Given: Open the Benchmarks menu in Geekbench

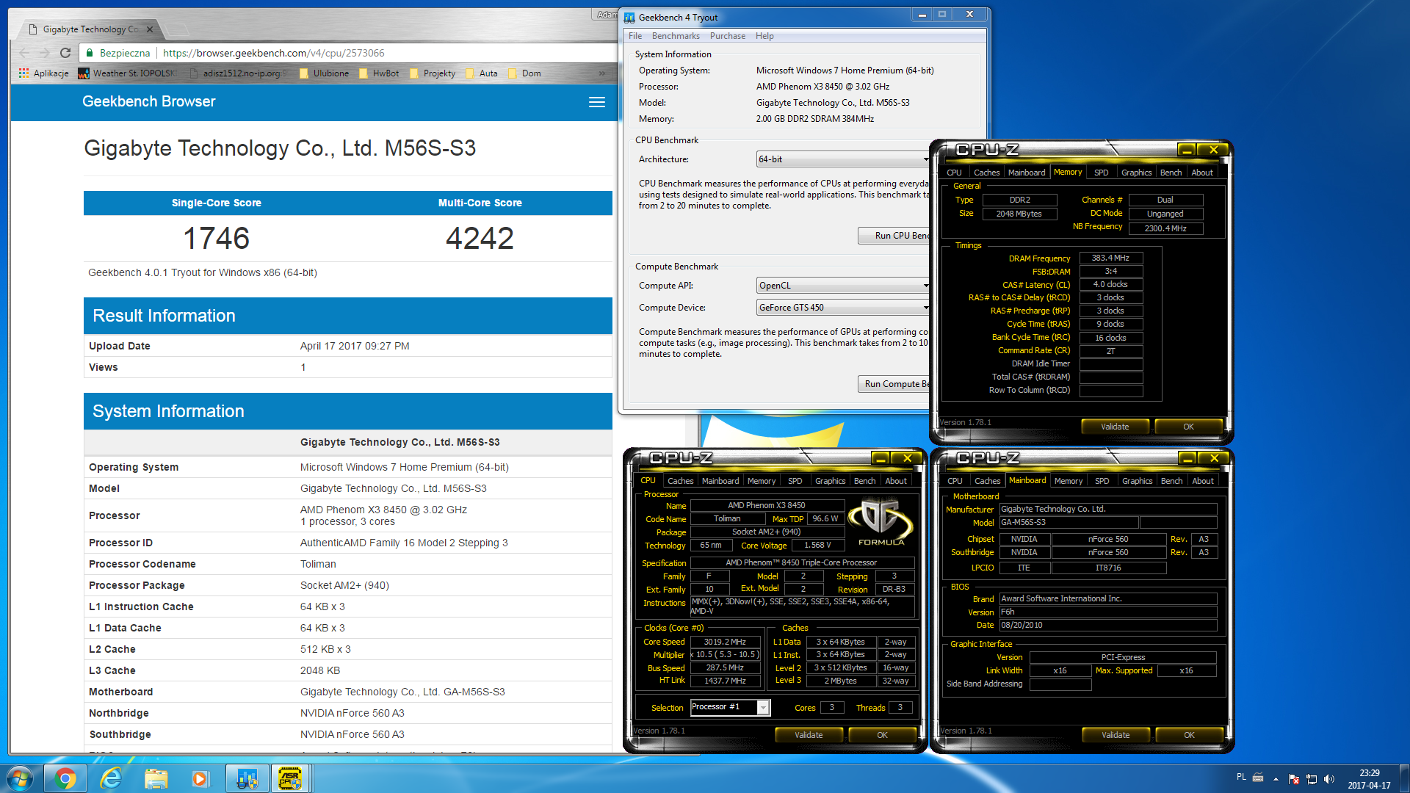Looking at the screenshot, I should click(x=676, y=36).
